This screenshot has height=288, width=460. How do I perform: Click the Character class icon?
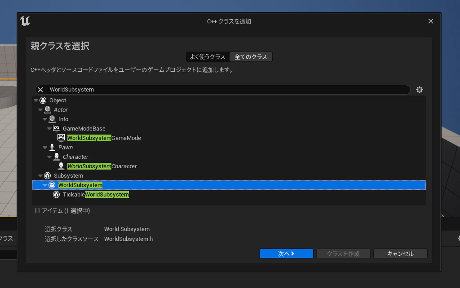click(57, 157)
